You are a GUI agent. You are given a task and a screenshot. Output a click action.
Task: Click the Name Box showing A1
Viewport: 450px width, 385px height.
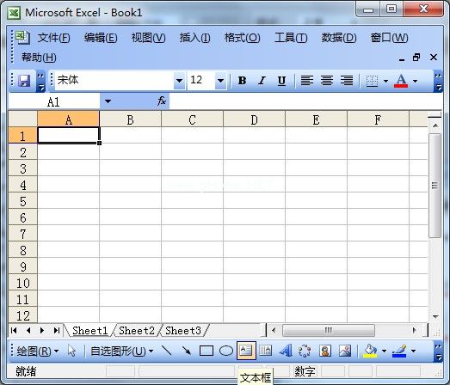pos(54,101)
